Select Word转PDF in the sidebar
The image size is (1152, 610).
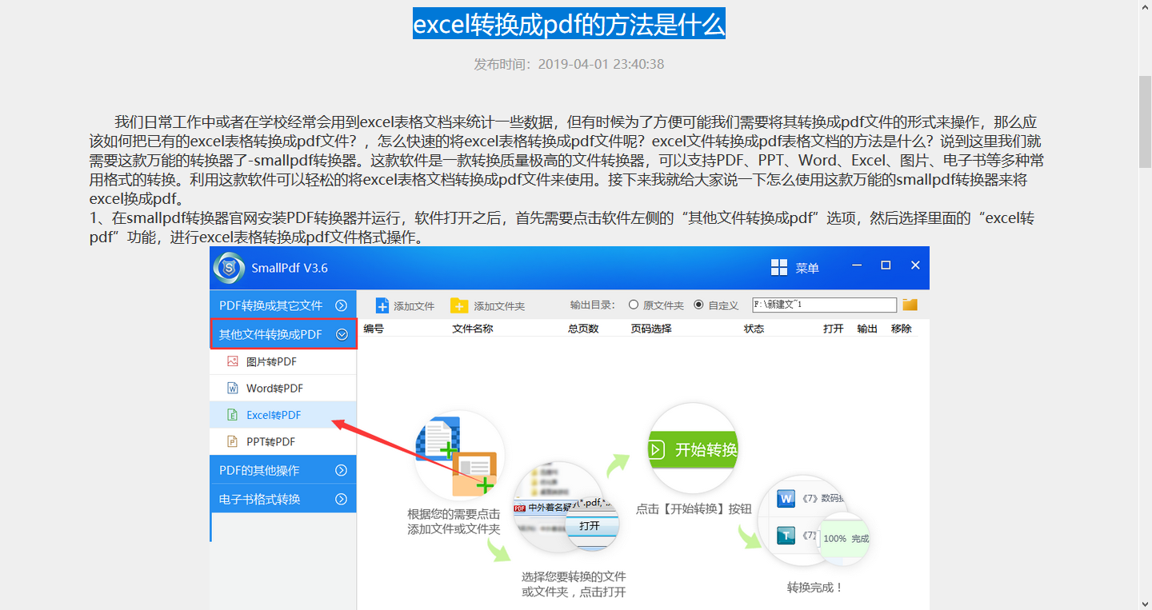pyautogui.click(x=283, y=388)
